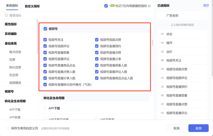Switch to 自定义指标 tab
Image resolution: width=213 pixels, height=136 pixels.
32,6
